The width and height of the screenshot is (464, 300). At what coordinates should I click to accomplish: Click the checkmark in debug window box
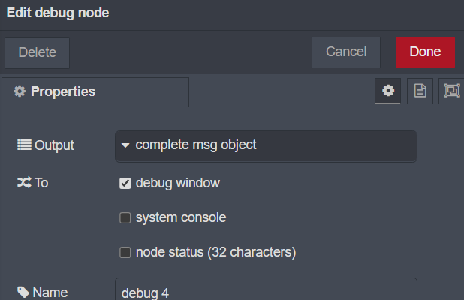(x=125, y=183)
